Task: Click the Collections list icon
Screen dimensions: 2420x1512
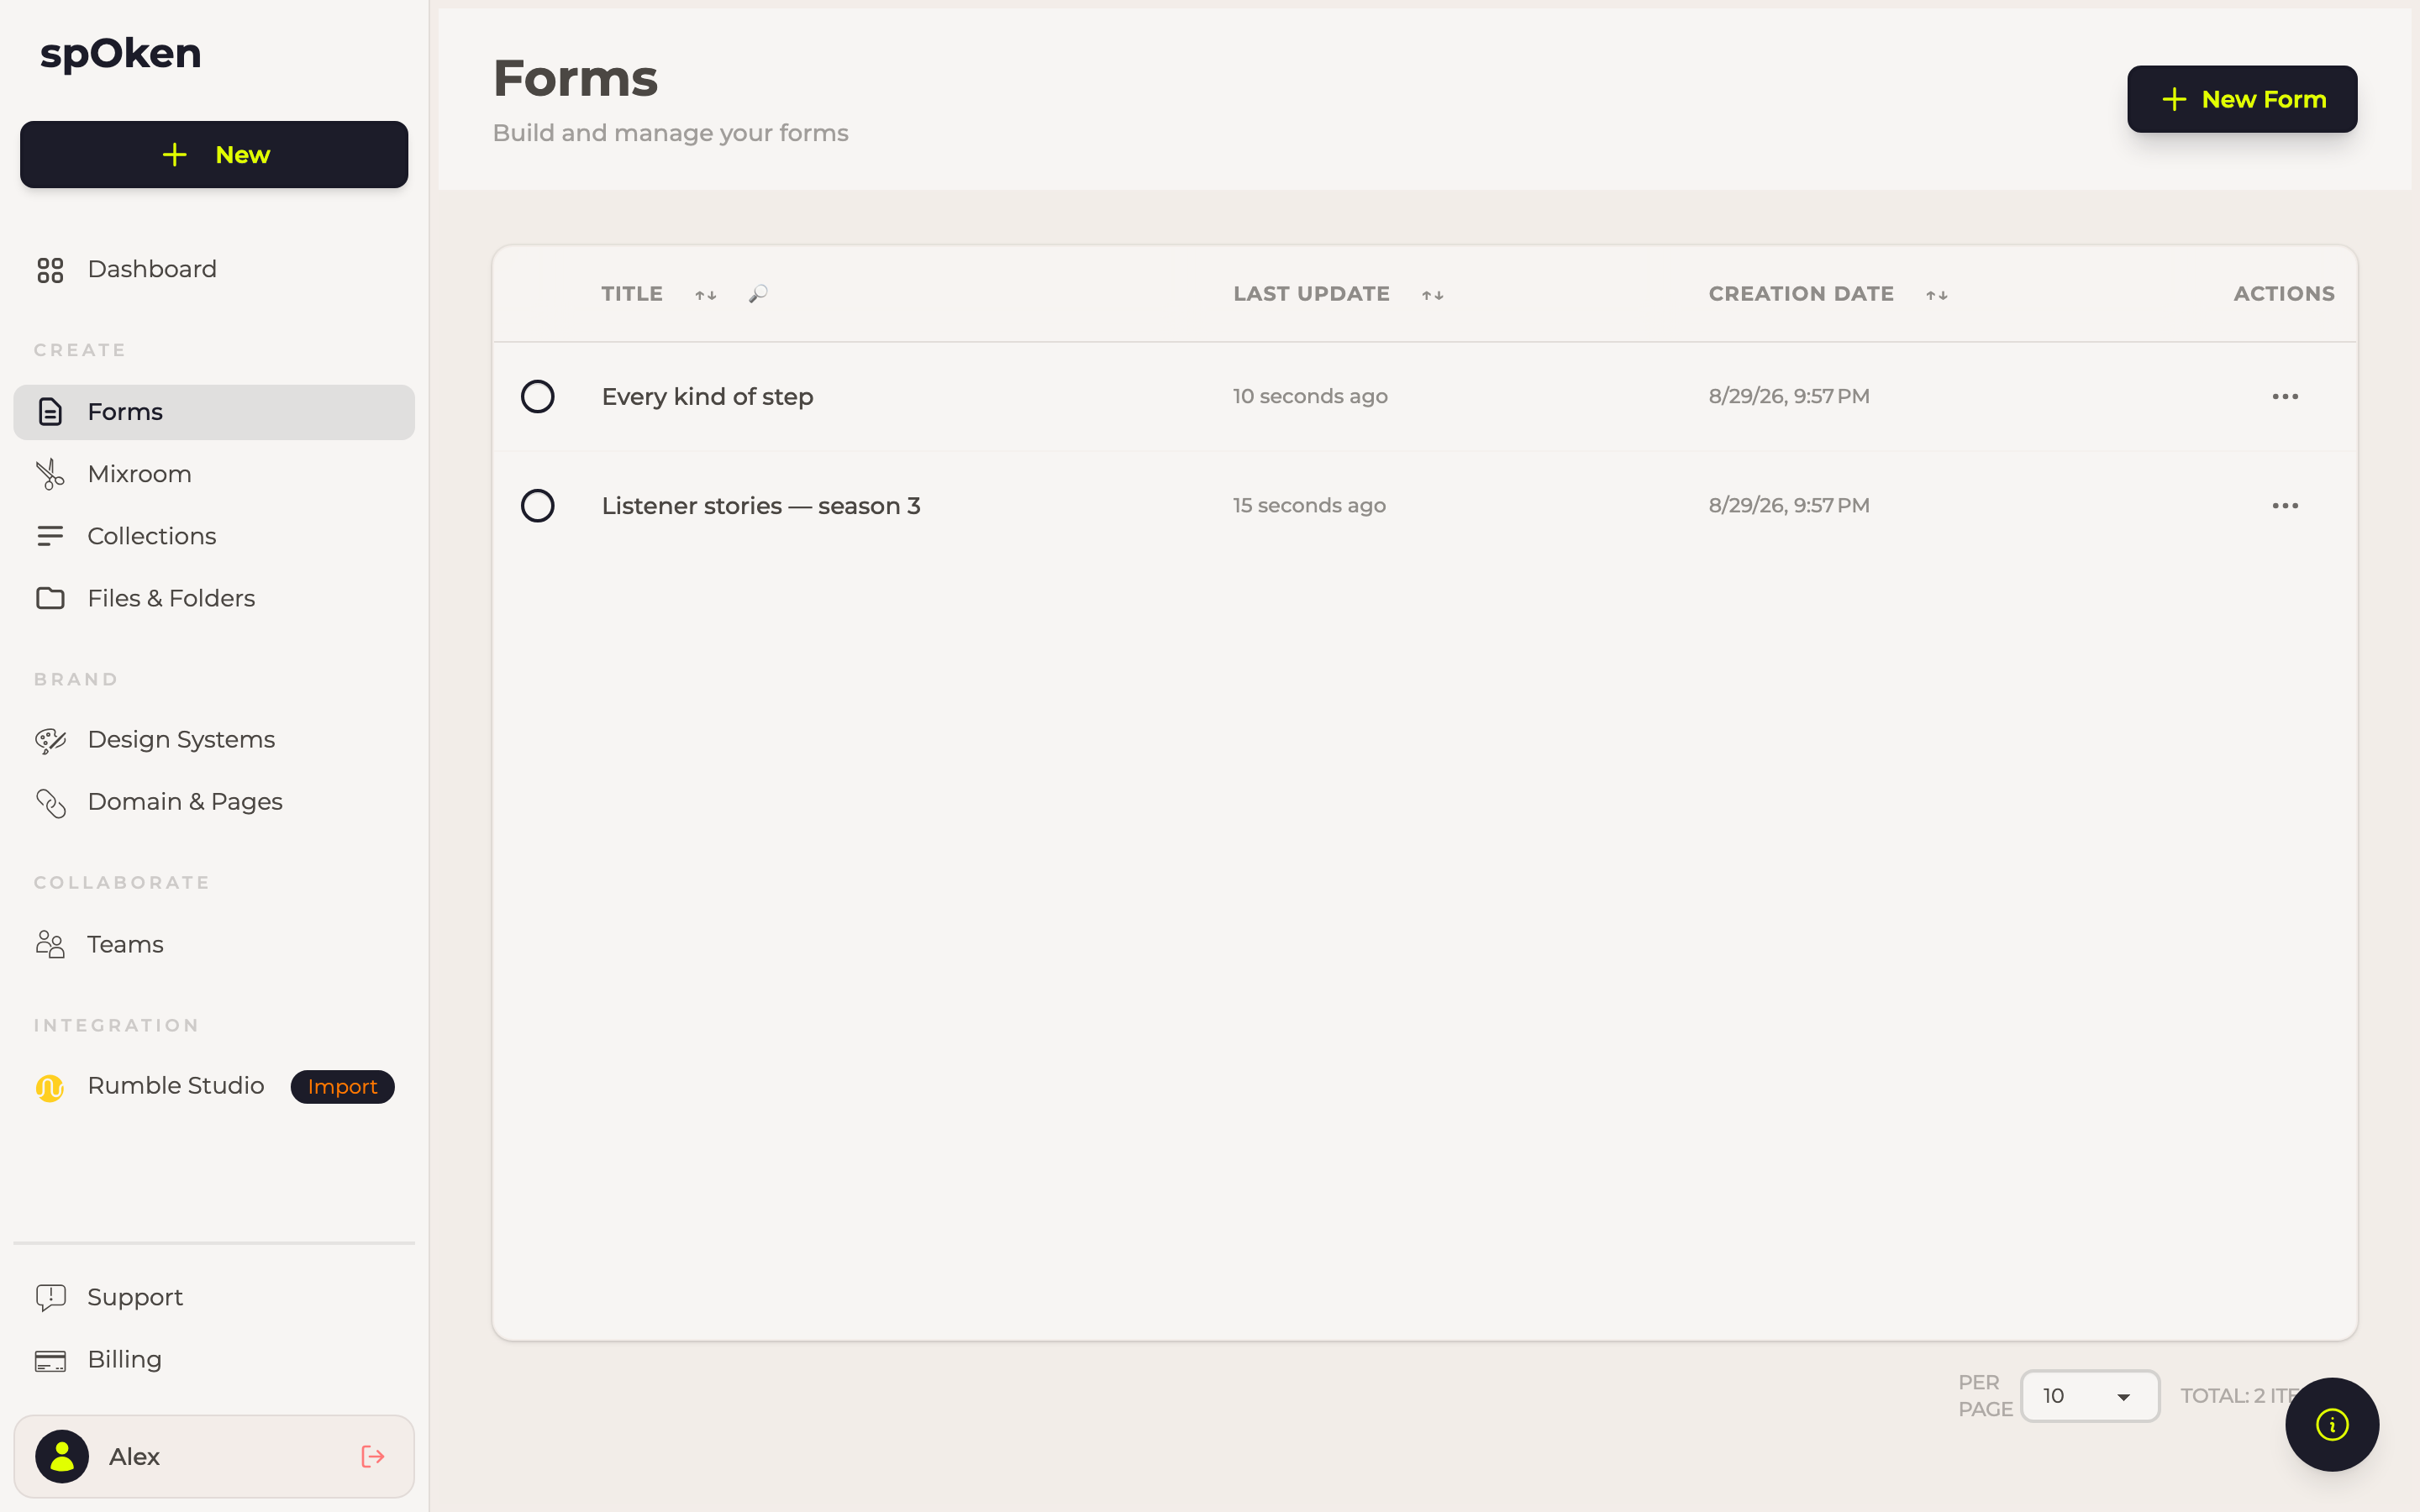Action: [x=50, y=536]
